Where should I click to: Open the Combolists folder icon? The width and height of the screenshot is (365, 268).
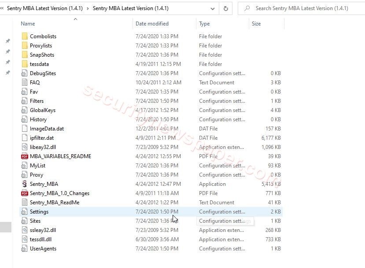click(25, 36)
